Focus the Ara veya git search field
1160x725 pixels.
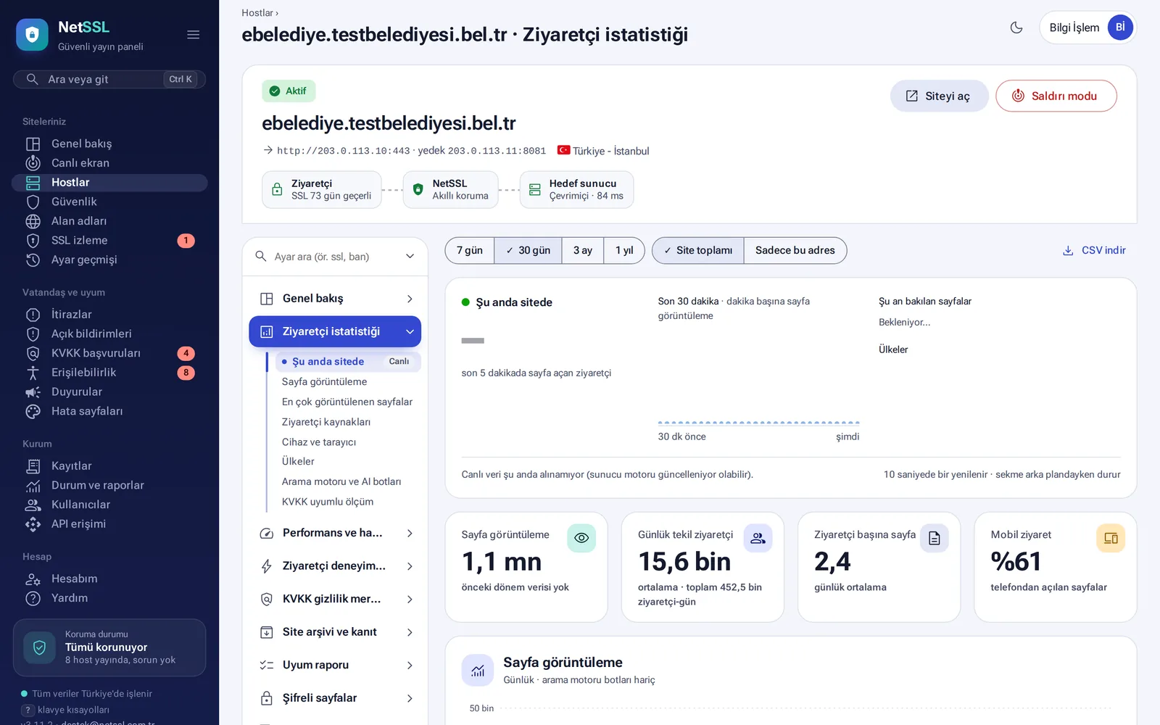[109, 79]
